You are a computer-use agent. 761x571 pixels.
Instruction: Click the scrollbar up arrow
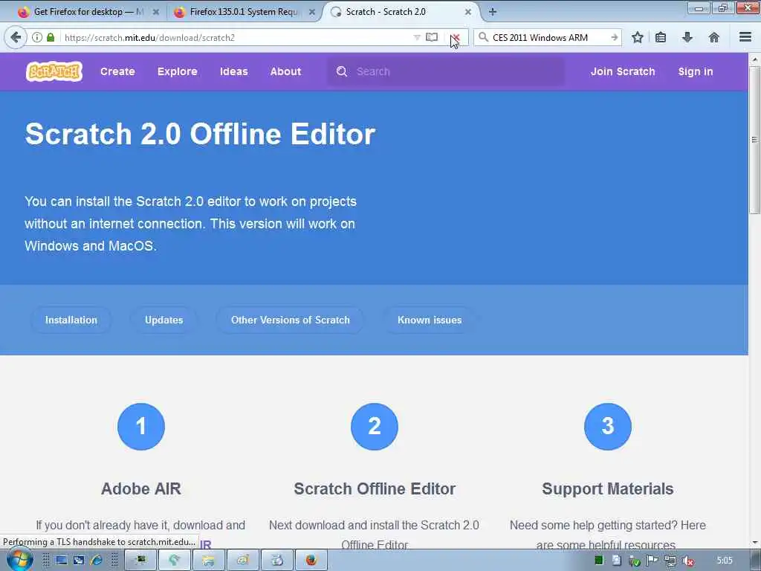(754, 59)
